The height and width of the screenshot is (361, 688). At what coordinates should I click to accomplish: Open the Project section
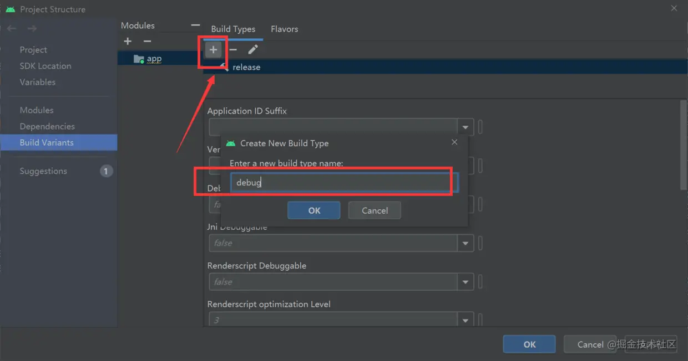click(x=33, y=50)
